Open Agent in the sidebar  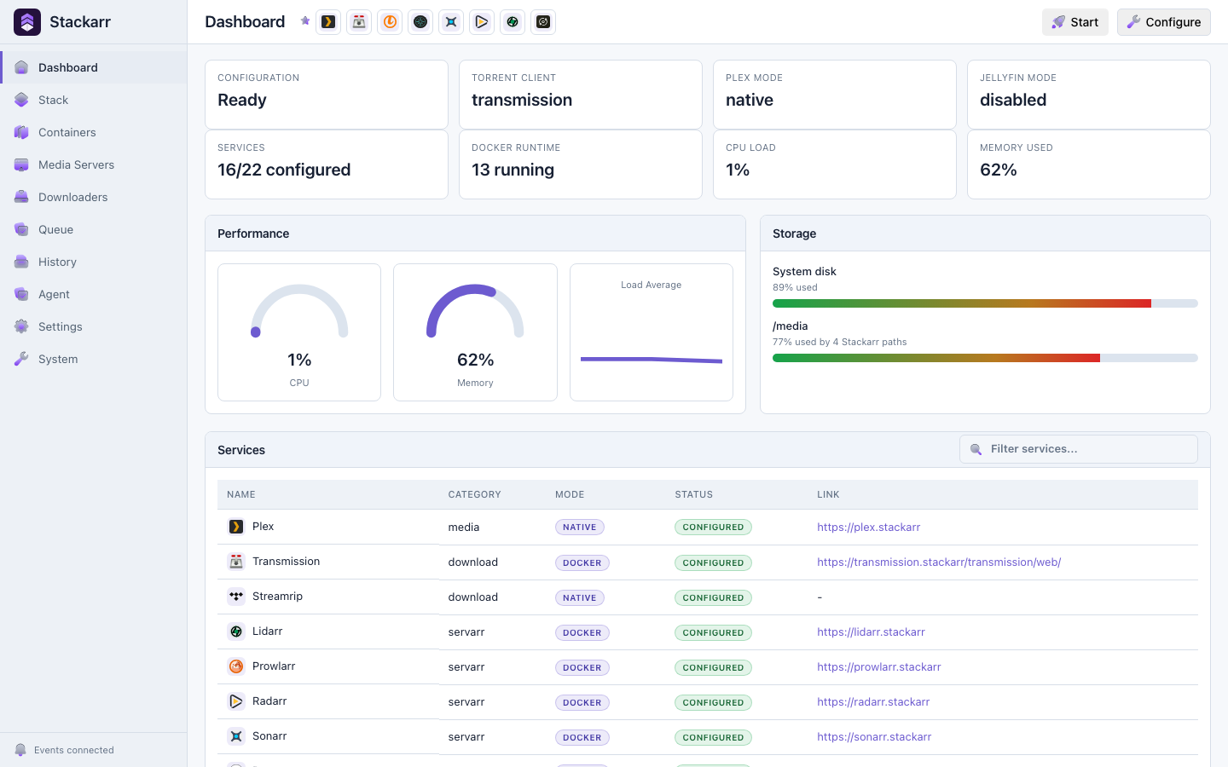(x=94, y=294)
